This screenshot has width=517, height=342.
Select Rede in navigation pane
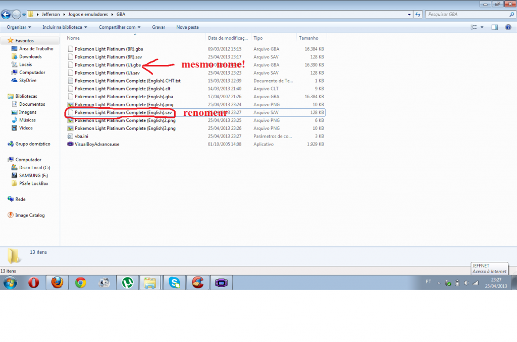coord(17,199)
